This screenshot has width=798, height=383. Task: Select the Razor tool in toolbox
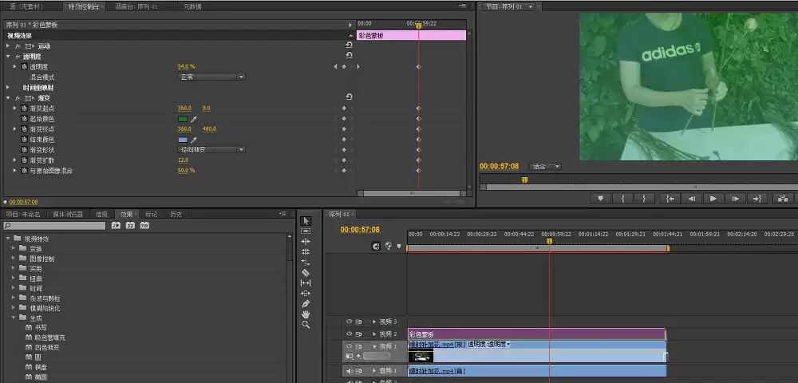(x=306, y=273)
